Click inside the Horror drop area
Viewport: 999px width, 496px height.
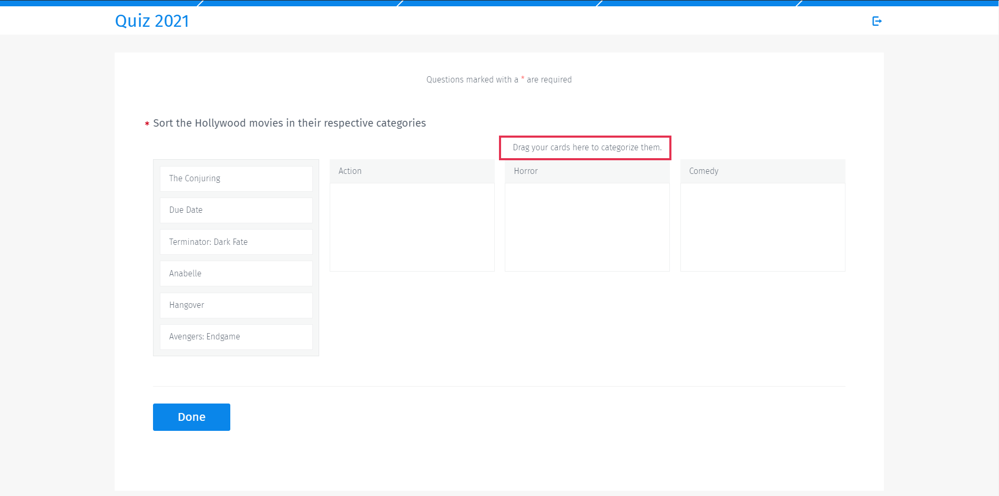coord(587,227)
